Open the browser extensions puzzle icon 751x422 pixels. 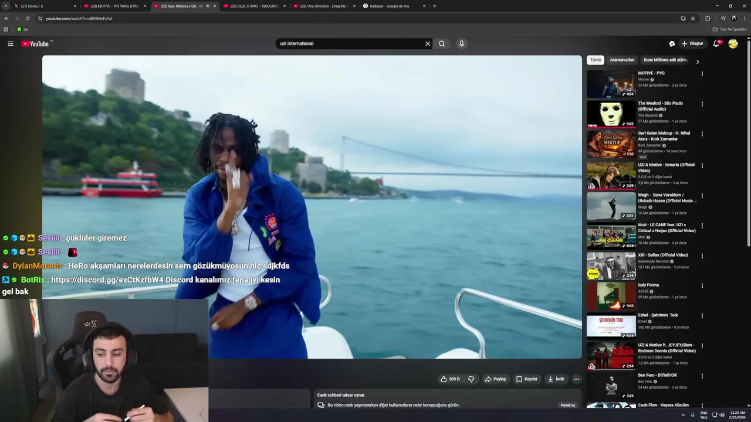tap(708, 18)
